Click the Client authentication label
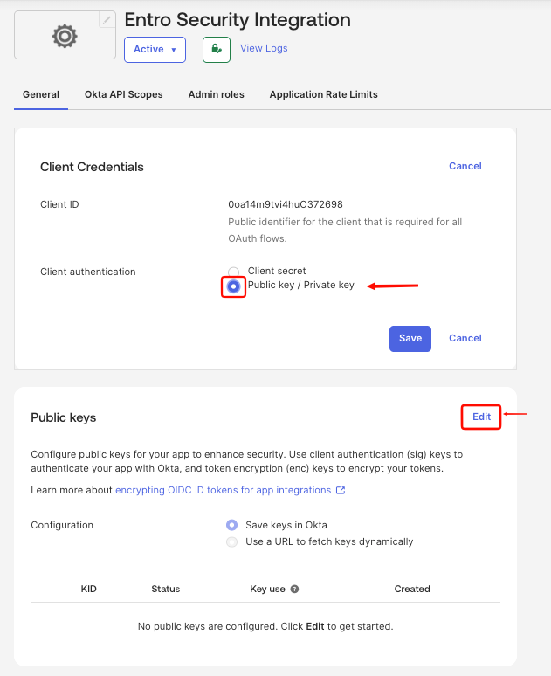Screen dimensions: 551x676 pyautogui.click(x=88, y=272)
